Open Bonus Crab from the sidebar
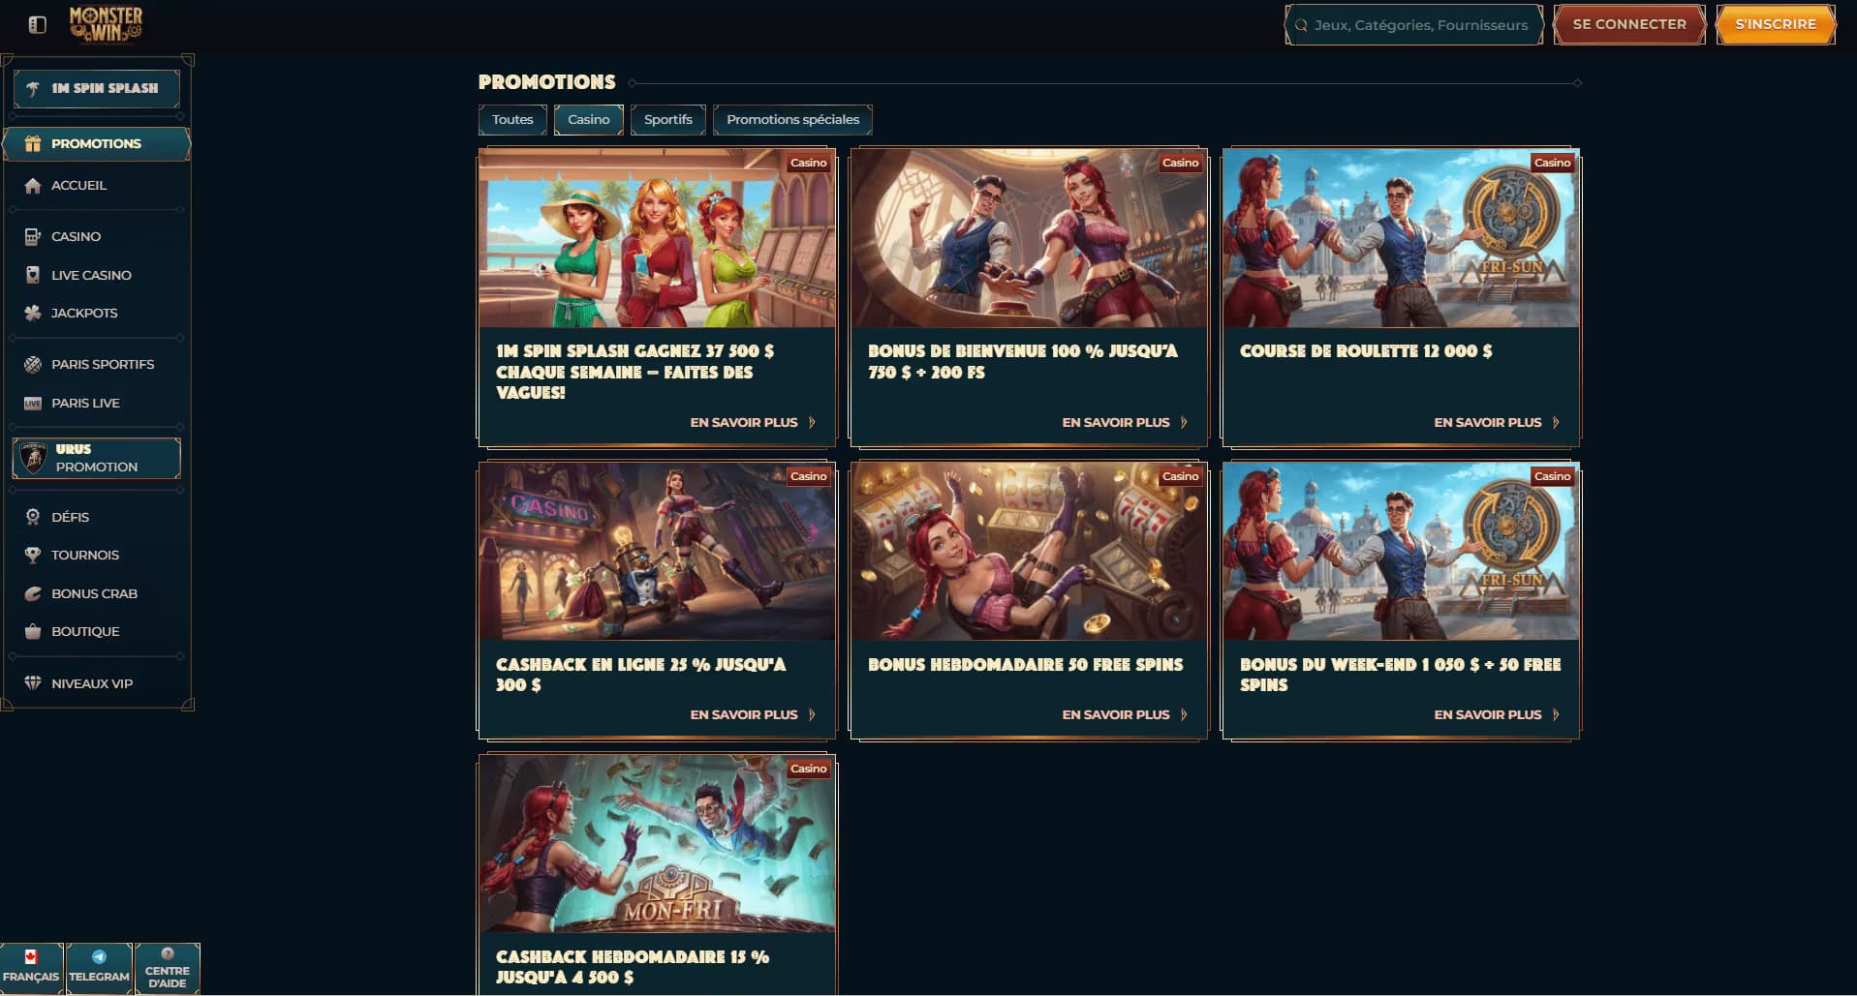 pyautogui.click(x=35, y=593)
